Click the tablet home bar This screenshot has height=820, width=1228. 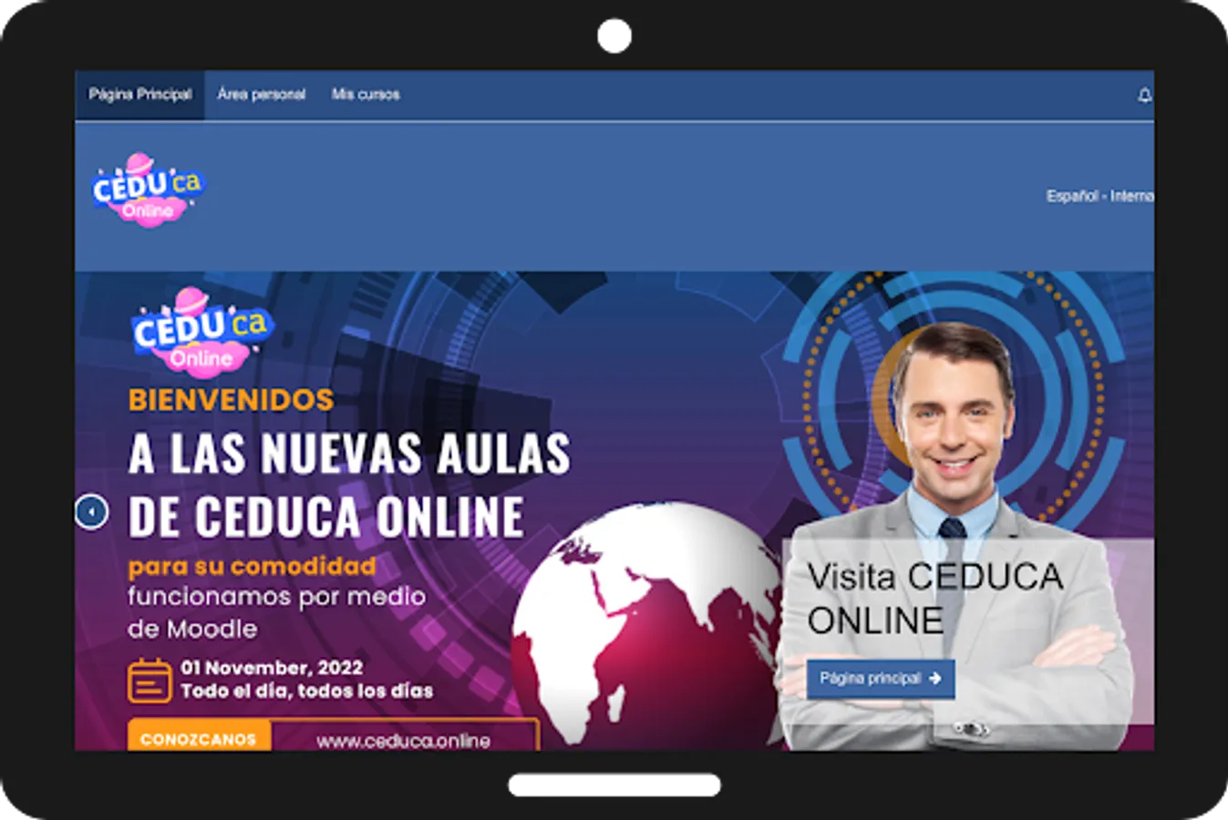[614, 784]
